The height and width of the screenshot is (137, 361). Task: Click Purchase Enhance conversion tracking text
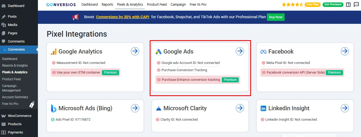coord(191,80)
